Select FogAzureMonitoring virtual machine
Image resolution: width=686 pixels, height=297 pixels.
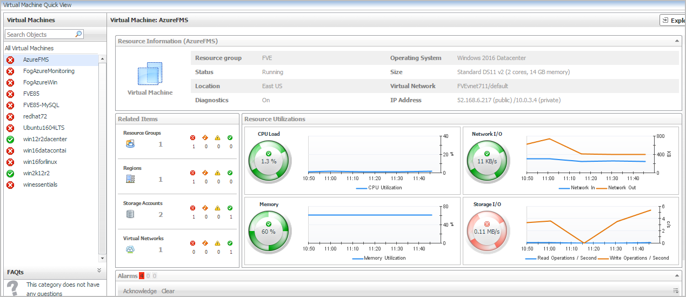coord(49,71)
